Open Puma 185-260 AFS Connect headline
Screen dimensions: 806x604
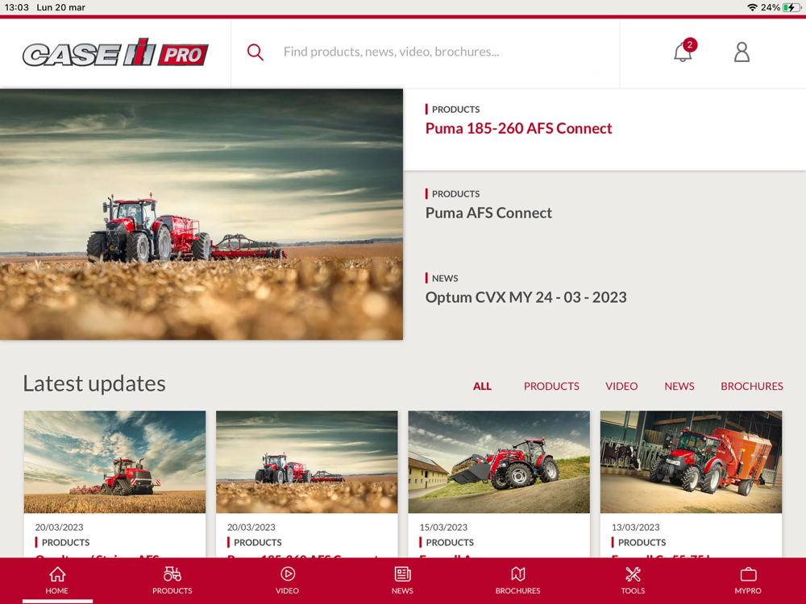518,128
